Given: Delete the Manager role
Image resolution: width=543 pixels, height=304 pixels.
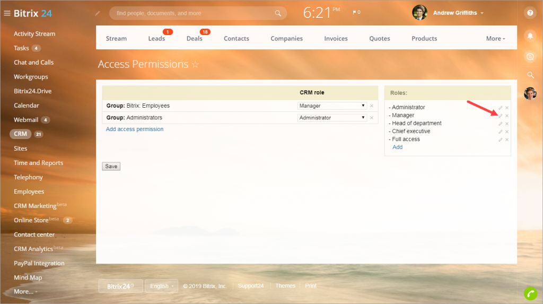Looking at the screenshot, I should [506, 116].
